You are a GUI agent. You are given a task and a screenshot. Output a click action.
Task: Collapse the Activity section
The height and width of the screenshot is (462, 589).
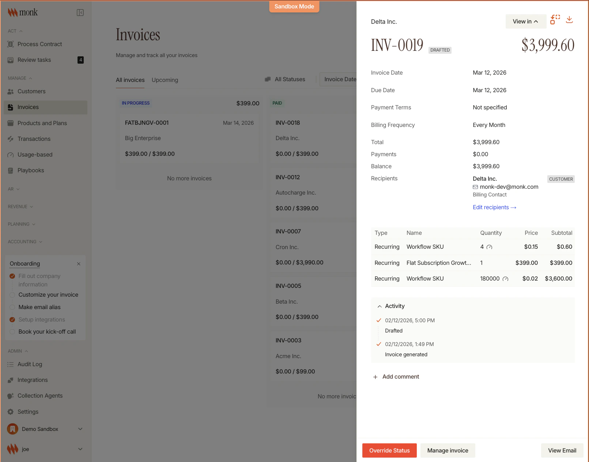coord(379,306)
